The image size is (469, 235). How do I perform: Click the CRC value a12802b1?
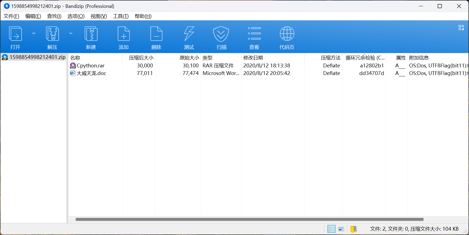372,65
